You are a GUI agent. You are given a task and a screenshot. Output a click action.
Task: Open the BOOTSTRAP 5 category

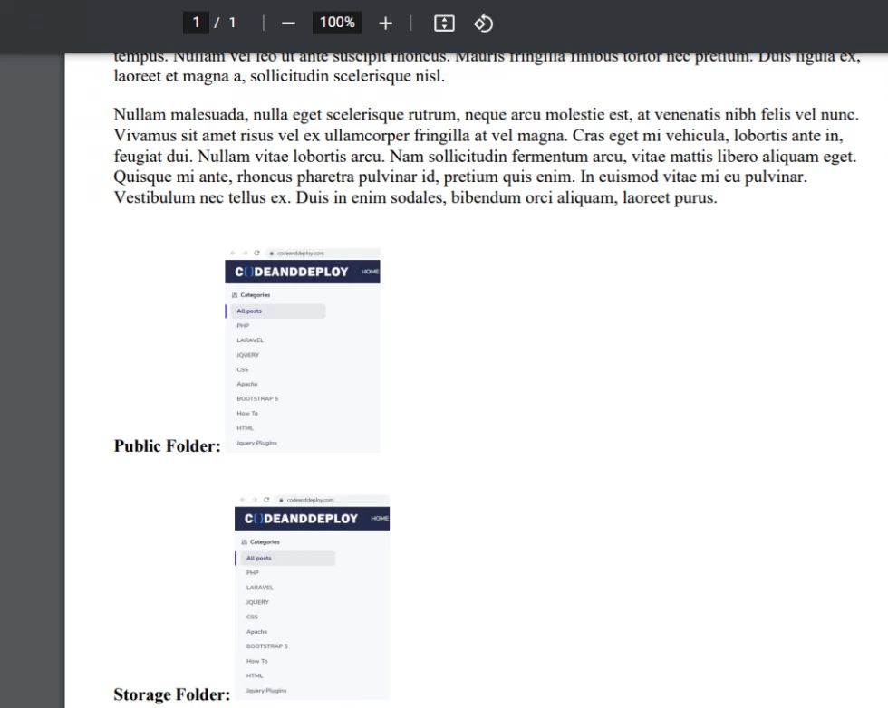[x=258, y=398]
